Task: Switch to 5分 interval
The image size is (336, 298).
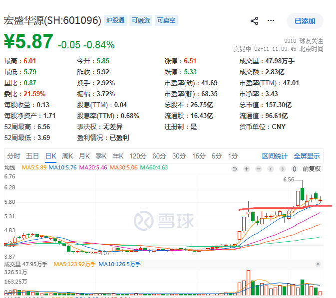Action: (217, 156)
